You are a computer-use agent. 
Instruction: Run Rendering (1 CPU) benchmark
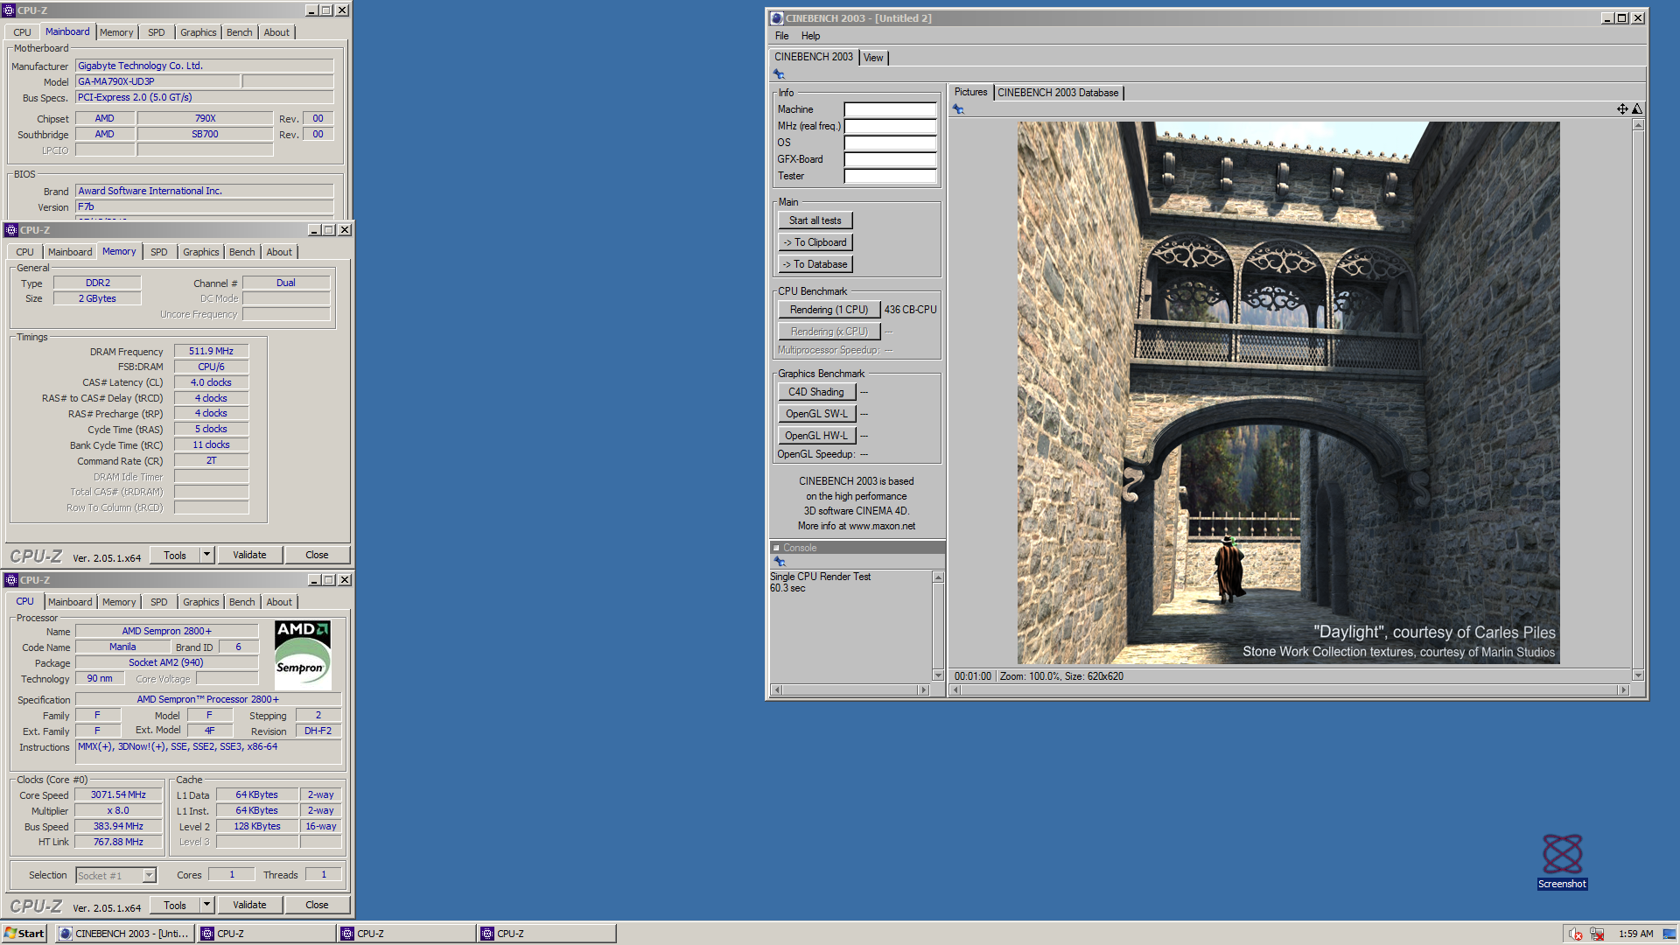pyautogui.click(x=829, y=310)
